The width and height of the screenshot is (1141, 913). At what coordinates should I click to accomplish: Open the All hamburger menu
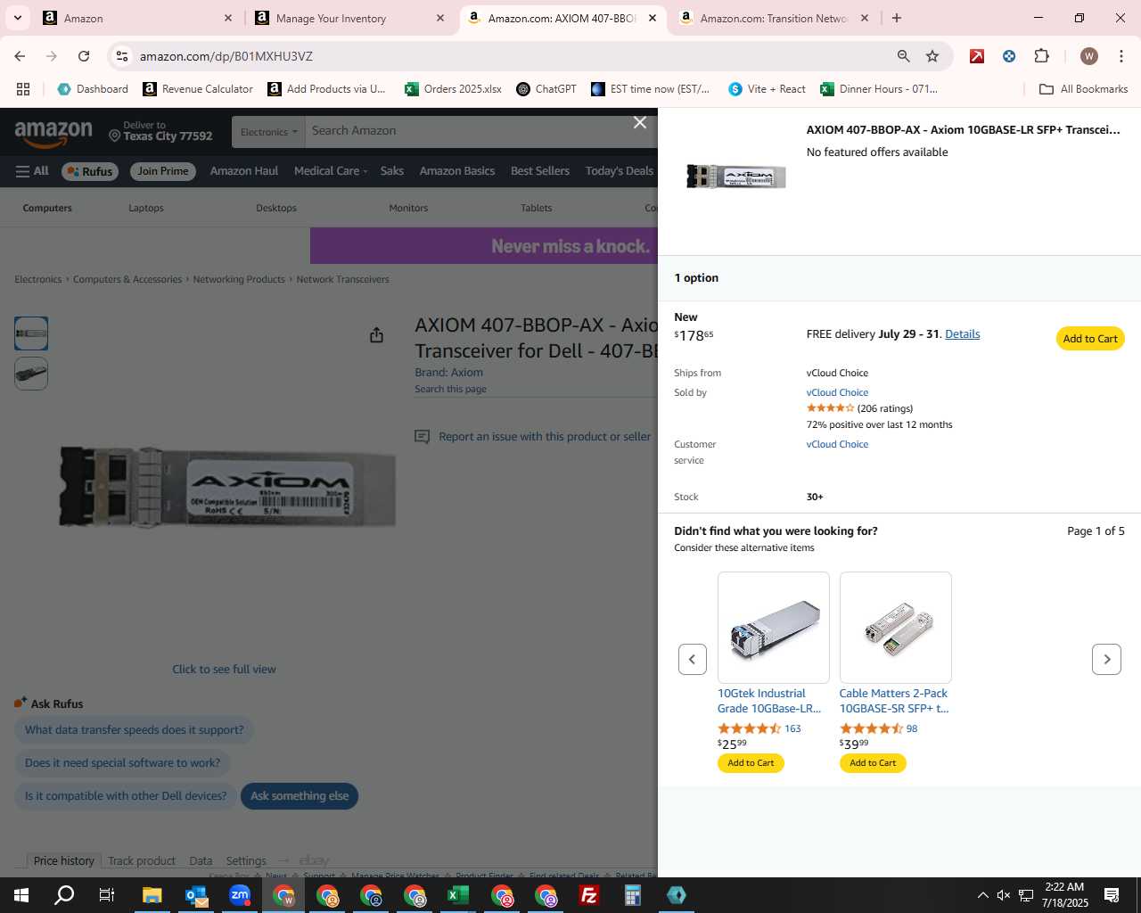32,171
